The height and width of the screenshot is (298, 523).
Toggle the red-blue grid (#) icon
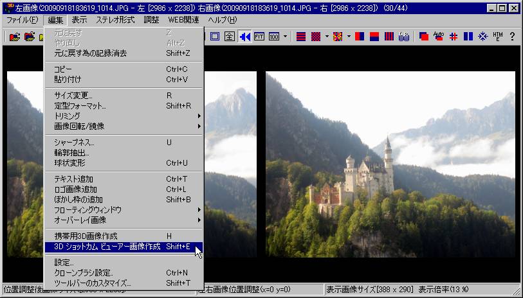coord(454,37)
